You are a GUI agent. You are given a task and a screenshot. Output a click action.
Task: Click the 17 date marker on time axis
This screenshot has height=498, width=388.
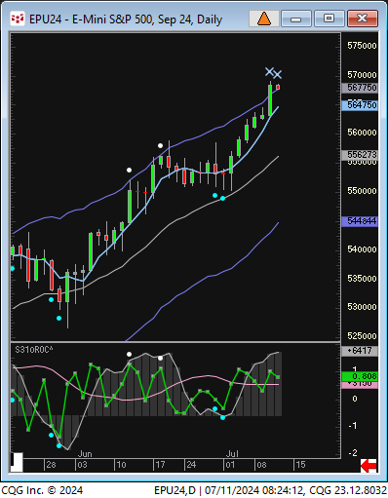tap(160, 465)
